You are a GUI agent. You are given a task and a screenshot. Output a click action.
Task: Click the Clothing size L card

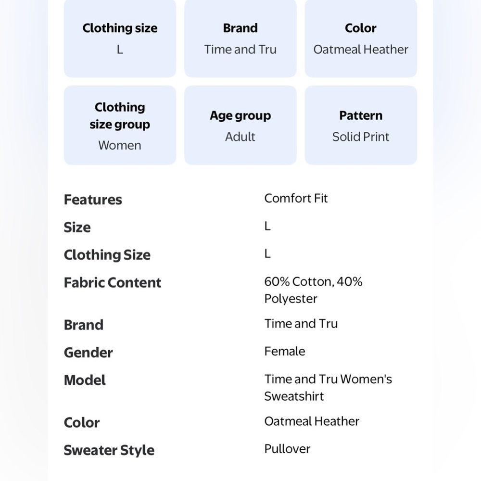pyautogui.click(x=120, y=38)
